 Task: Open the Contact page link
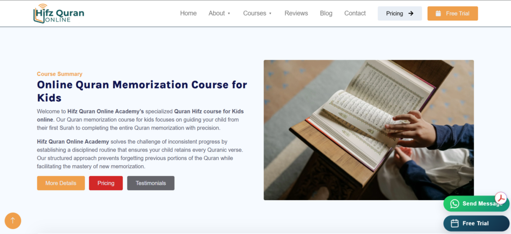coord(355,13)
